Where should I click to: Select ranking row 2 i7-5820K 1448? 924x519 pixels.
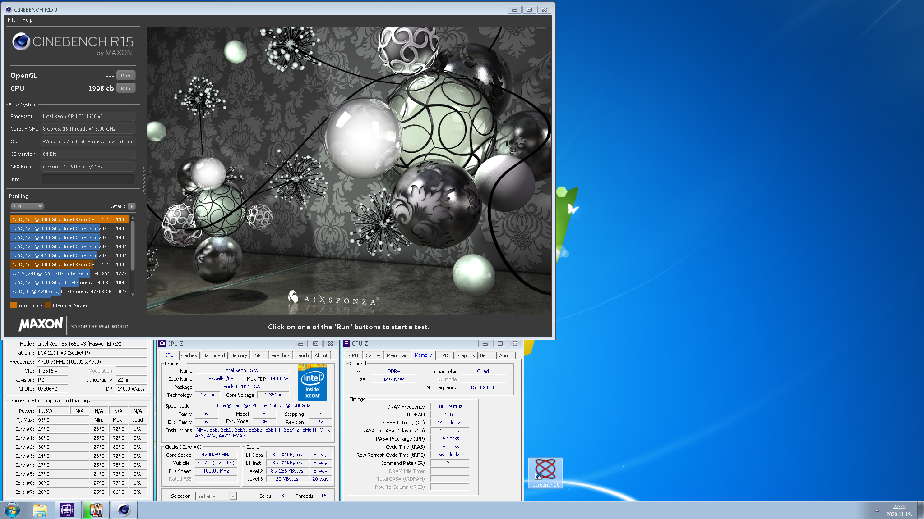69,228
